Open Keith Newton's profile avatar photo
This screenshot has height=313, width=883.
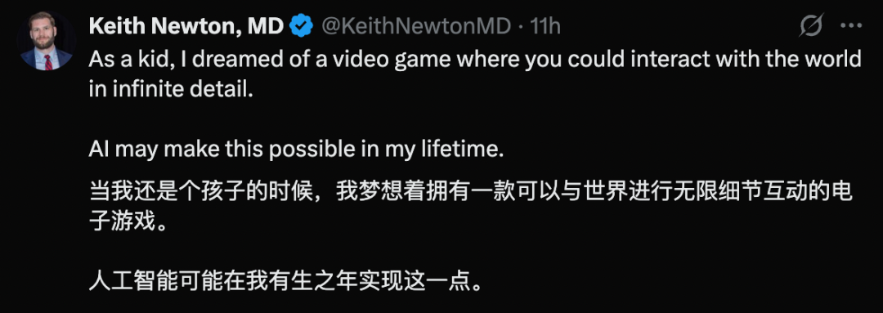(46, 41)
